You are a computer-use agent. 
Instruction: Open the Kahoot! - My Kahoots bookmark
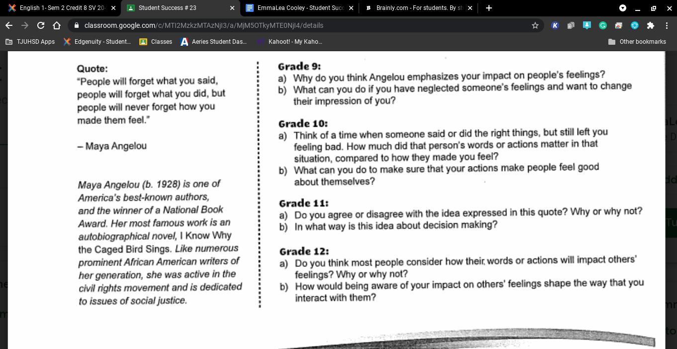tap(290, 42)
